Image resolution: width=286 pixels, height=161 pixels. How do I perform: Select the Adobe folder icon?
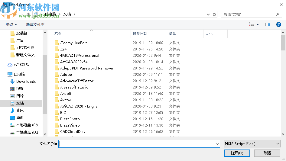coord(57,74)
